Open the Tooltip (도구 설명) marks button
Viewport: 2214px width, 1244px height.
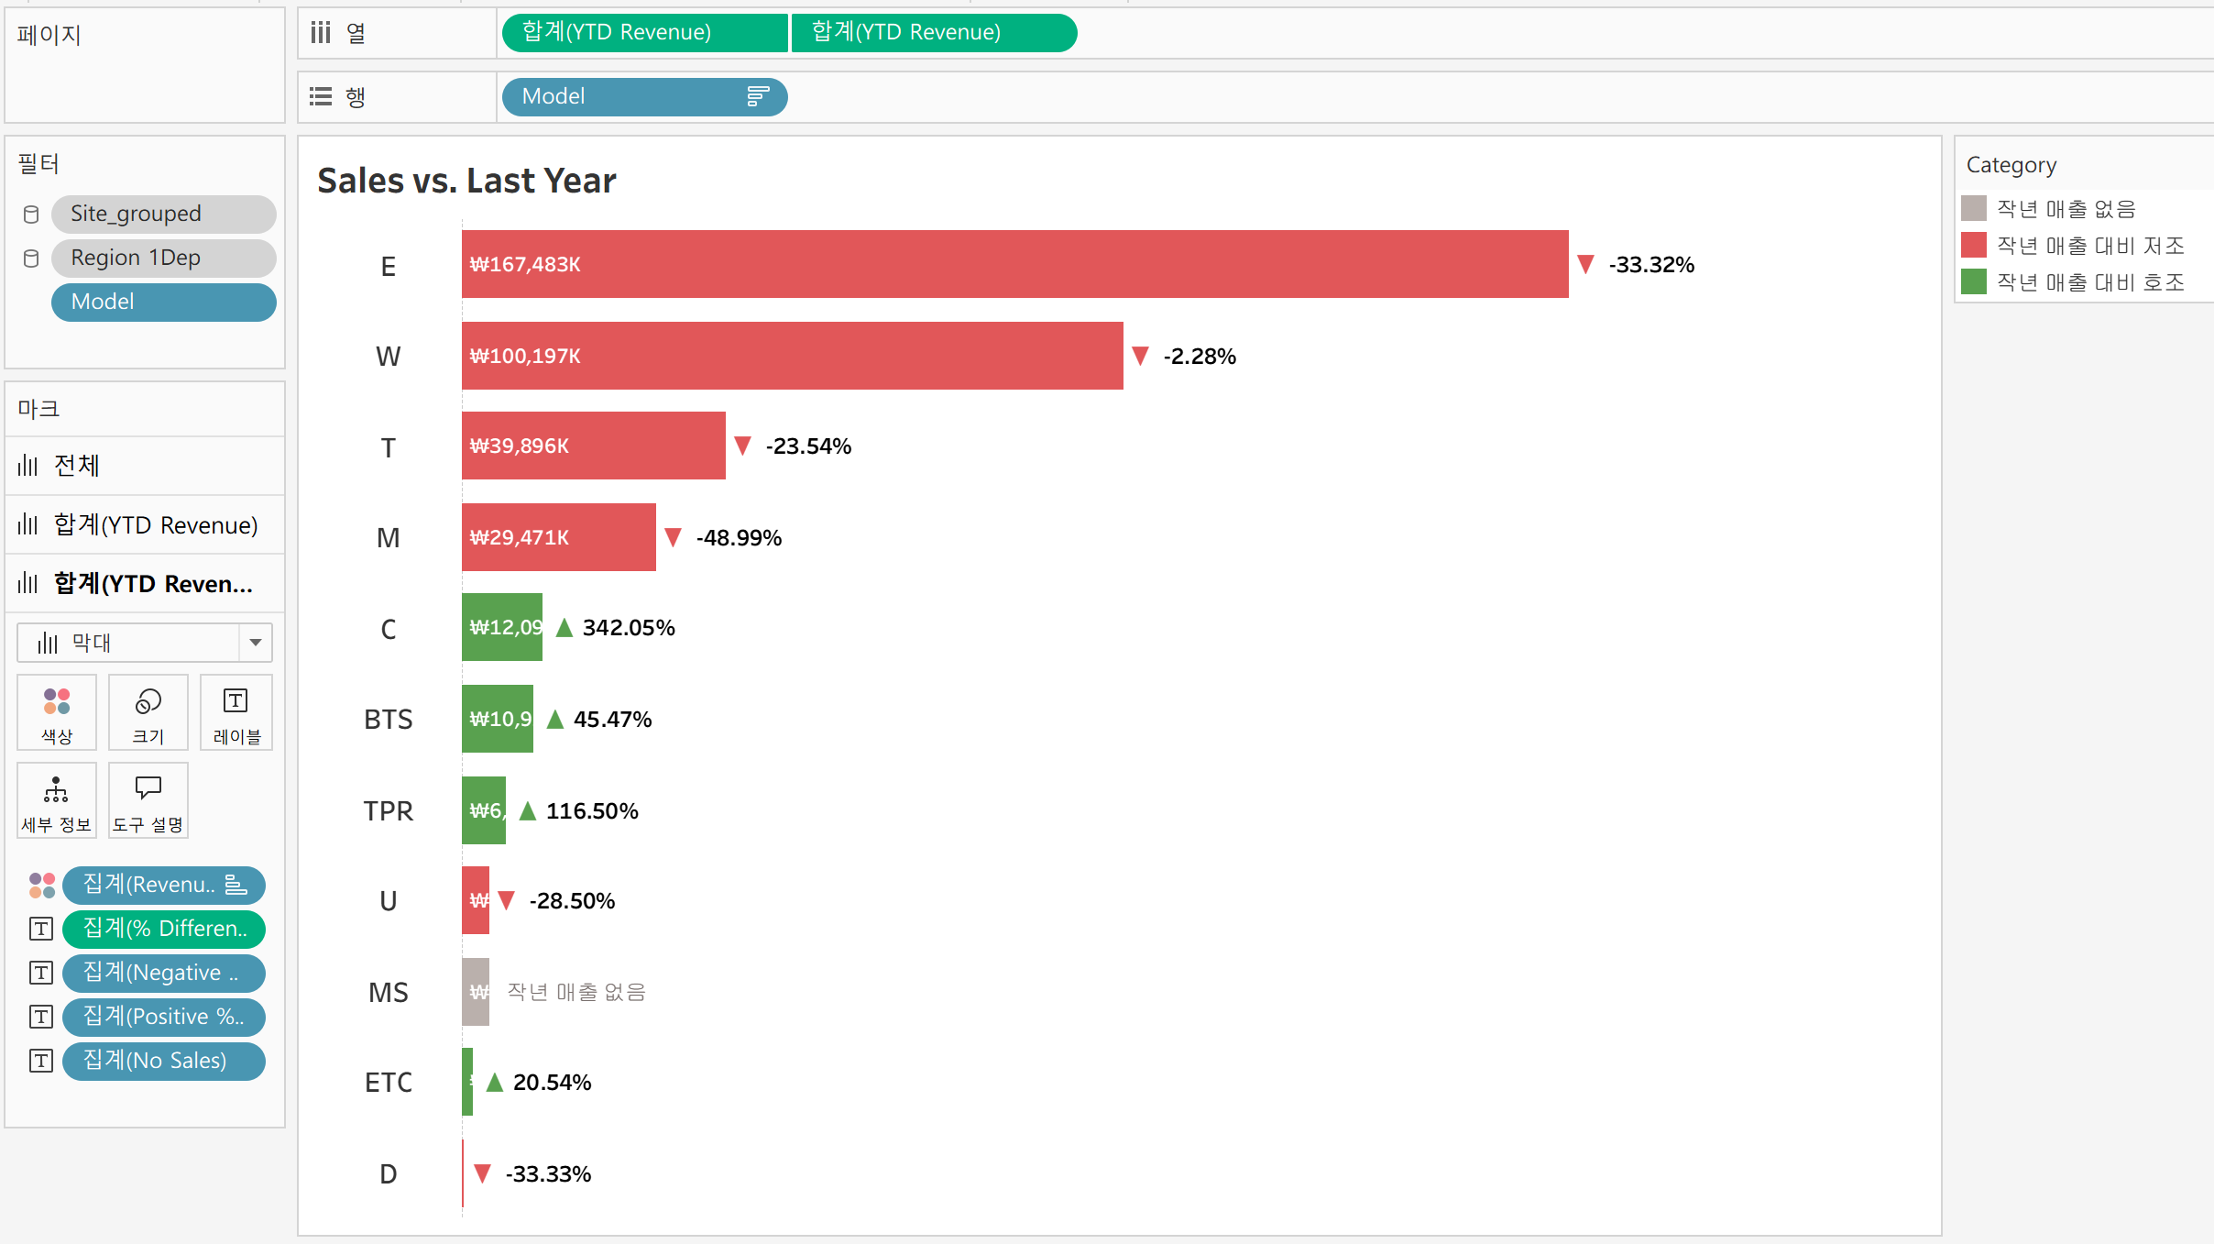tap(148, 800)
